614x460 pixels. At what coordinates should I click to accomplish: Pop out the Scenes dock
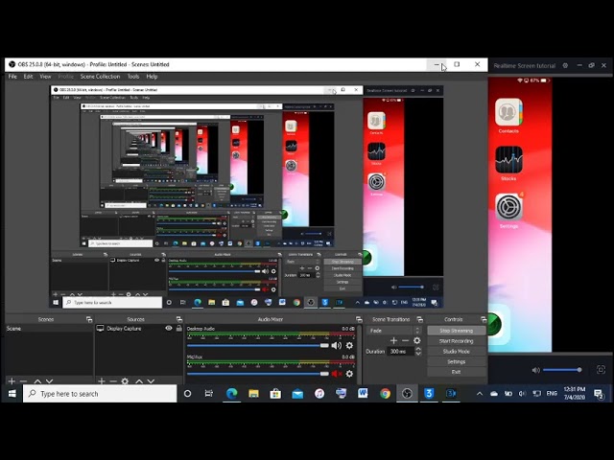(x=89, y=319)
